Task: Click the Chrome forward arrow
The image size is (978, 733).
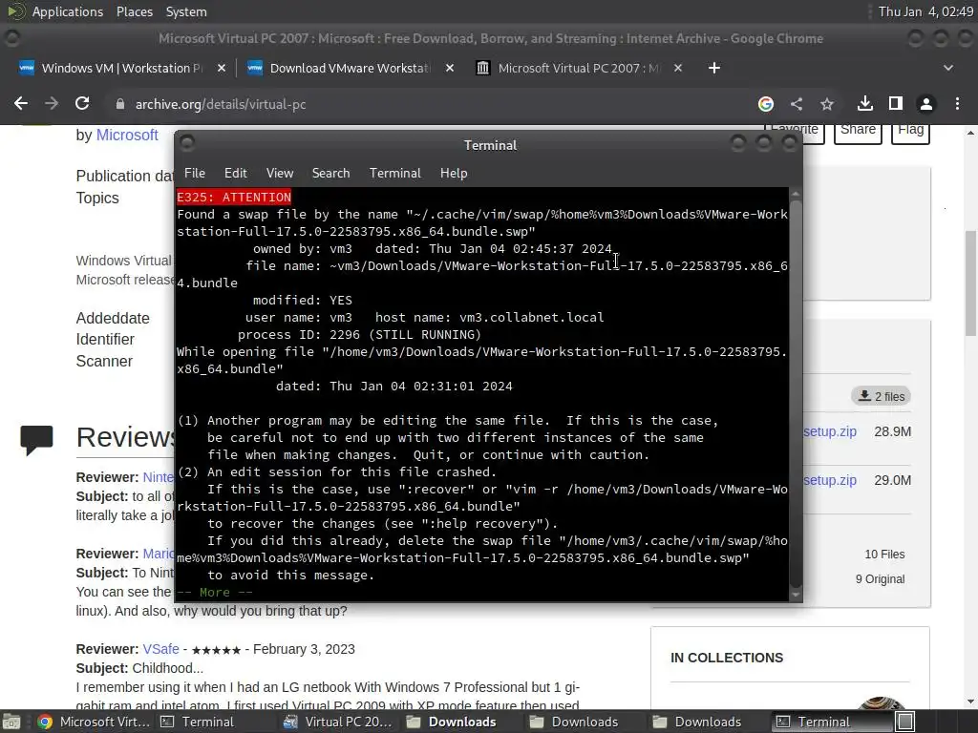Action: (52, 103)
